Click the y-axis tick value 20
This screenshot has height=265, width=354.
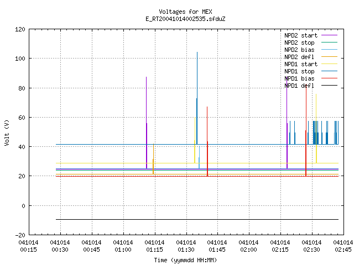[22, 176]
